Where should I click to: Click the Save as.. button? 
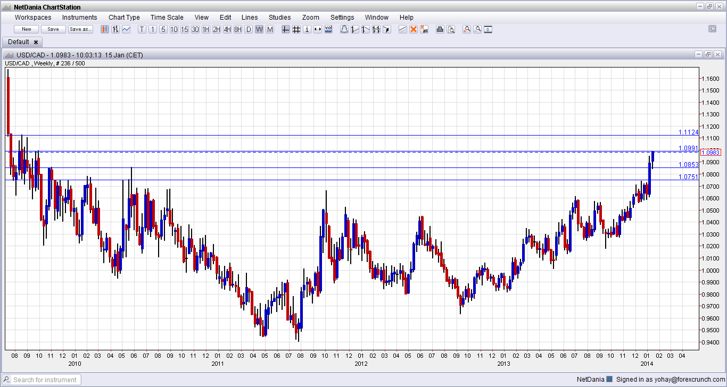(x=80, y=29)
